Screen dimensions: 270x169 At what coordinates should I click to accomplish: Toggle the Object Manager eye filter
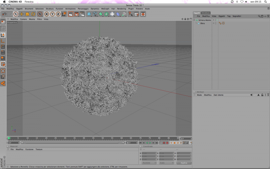[x=265, y=16]
